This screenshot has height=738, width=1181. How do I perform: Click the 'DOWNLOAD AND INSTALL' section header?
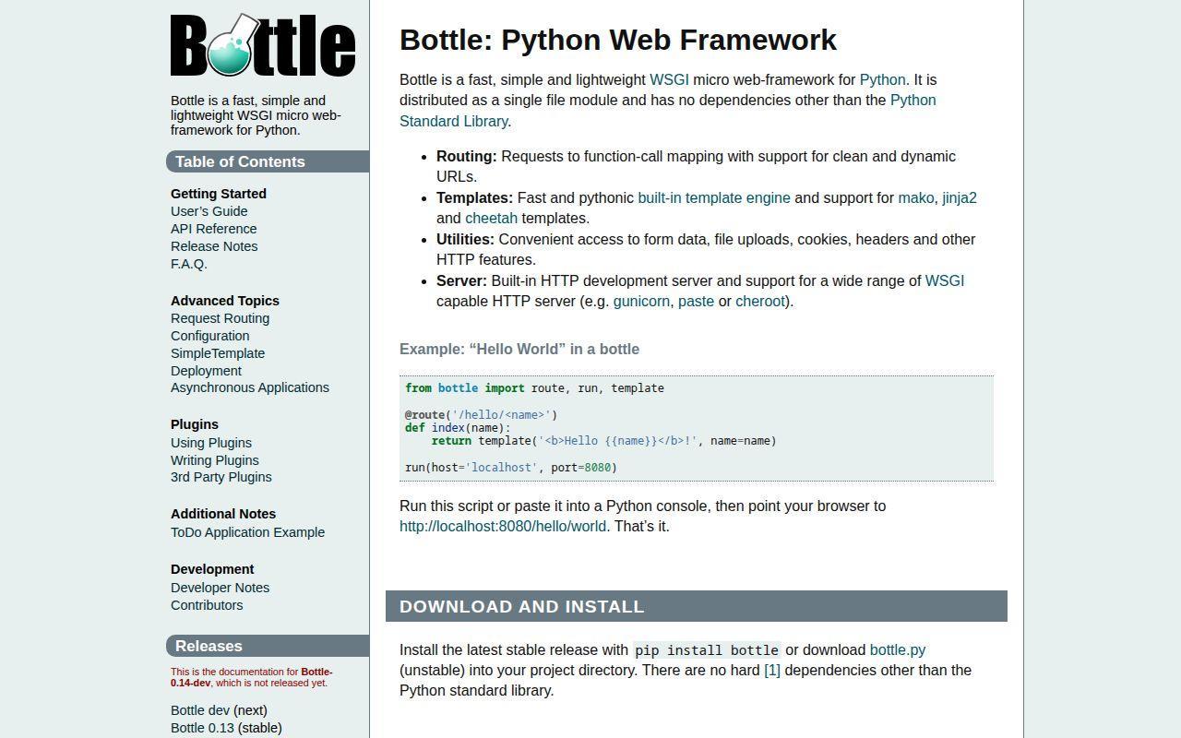[697, 606]
